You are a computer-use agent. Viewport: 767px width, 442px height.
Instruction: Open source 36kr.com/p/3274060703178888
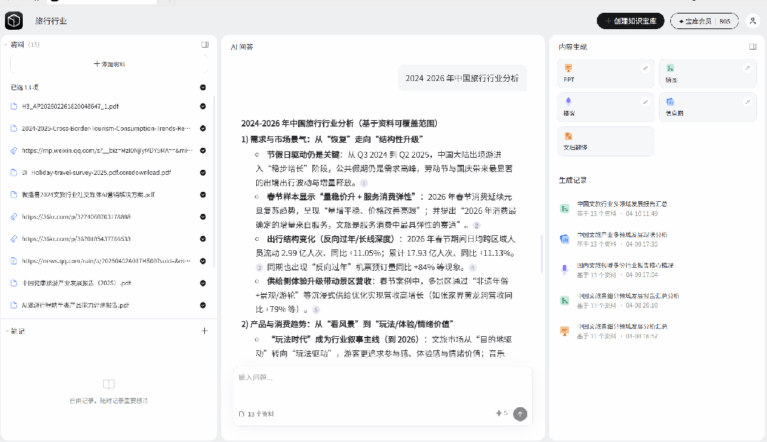(x=76, y=216)
